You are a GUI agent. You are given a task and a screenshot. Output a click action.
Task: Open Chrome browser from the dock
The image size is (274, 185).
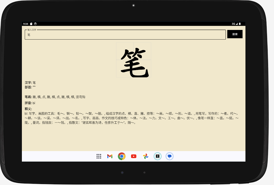tap(122, 156)
